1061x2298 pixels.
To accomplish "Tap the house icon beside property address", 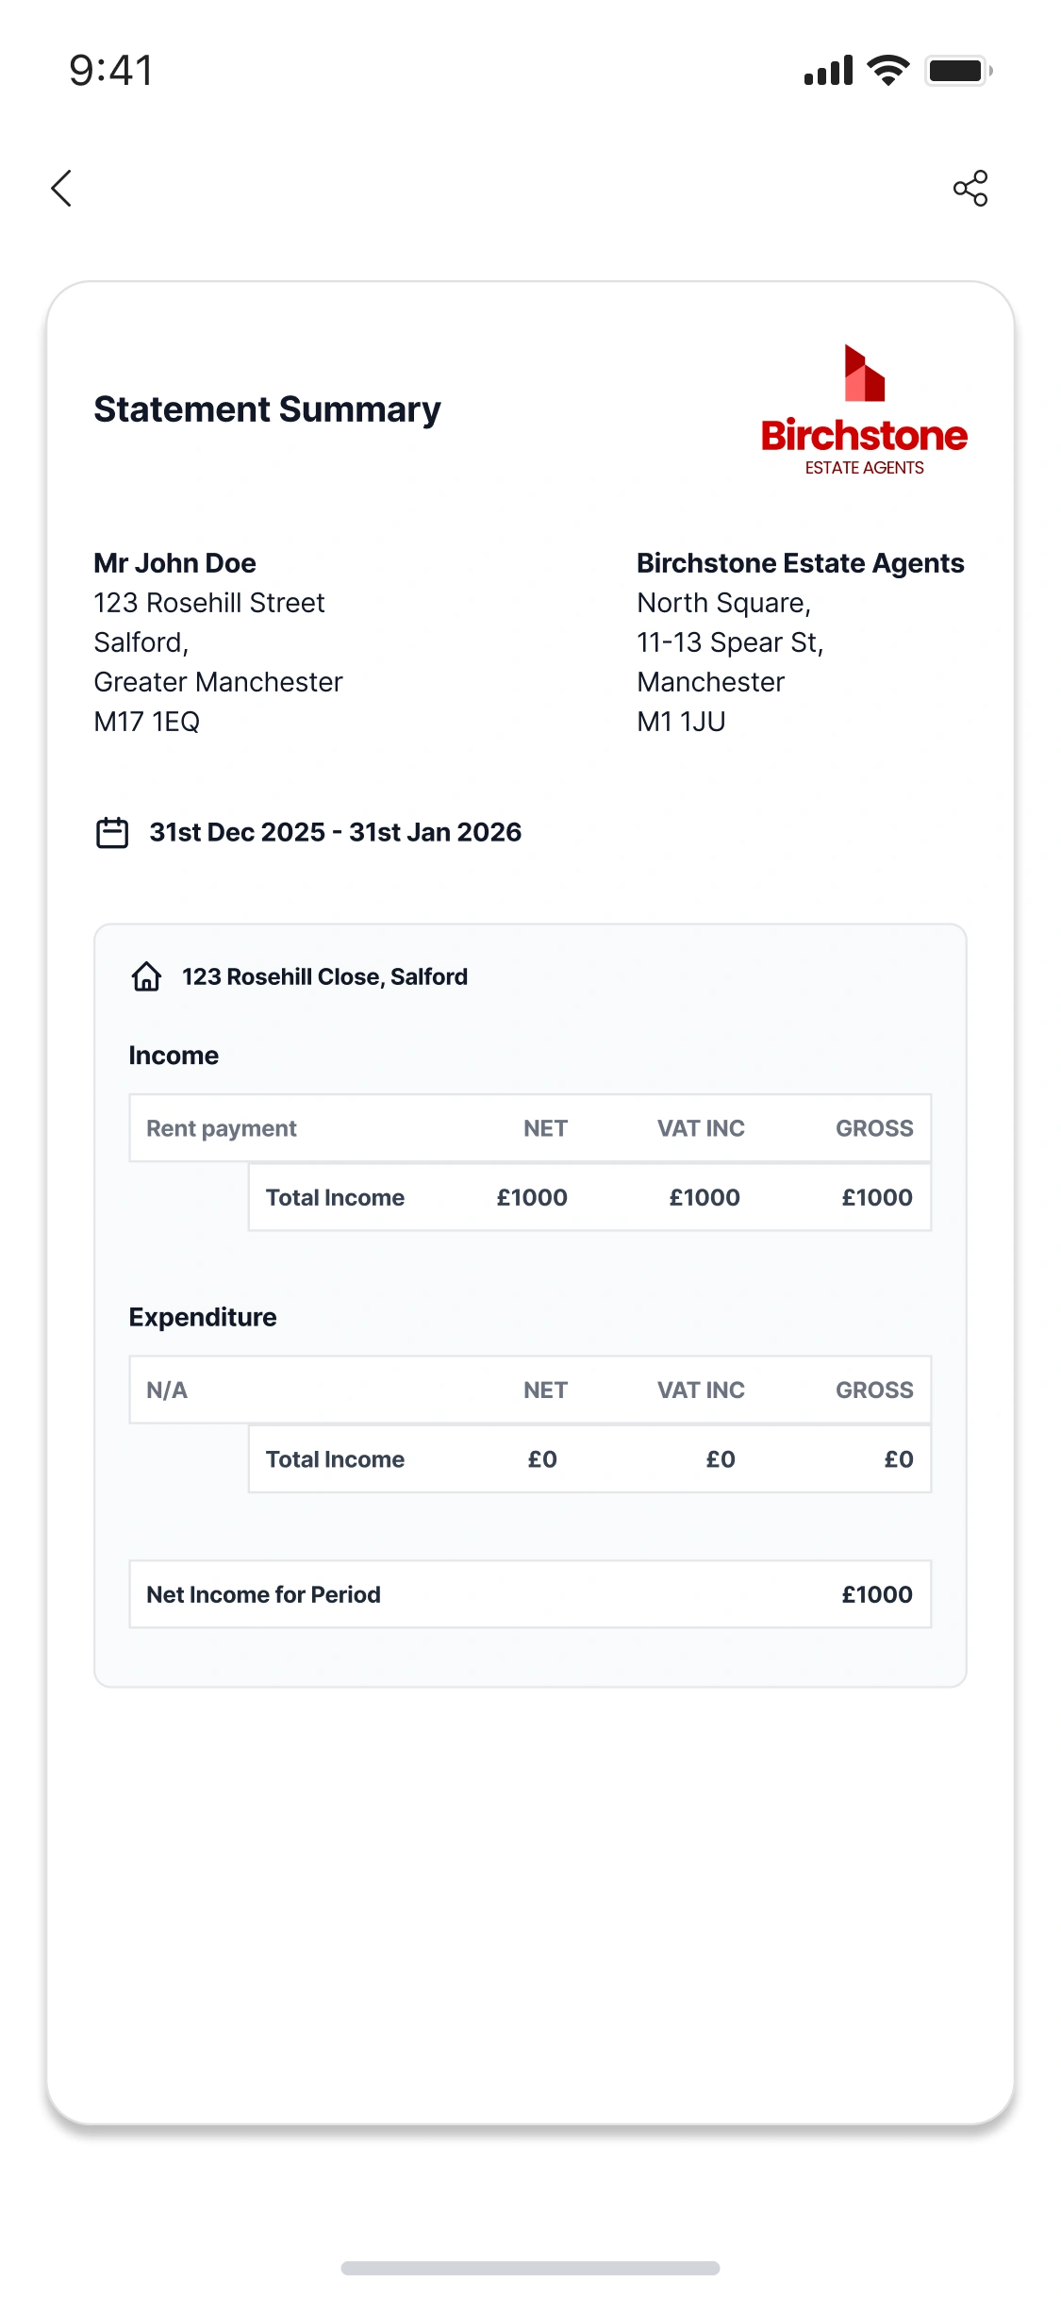I will 146,976.
